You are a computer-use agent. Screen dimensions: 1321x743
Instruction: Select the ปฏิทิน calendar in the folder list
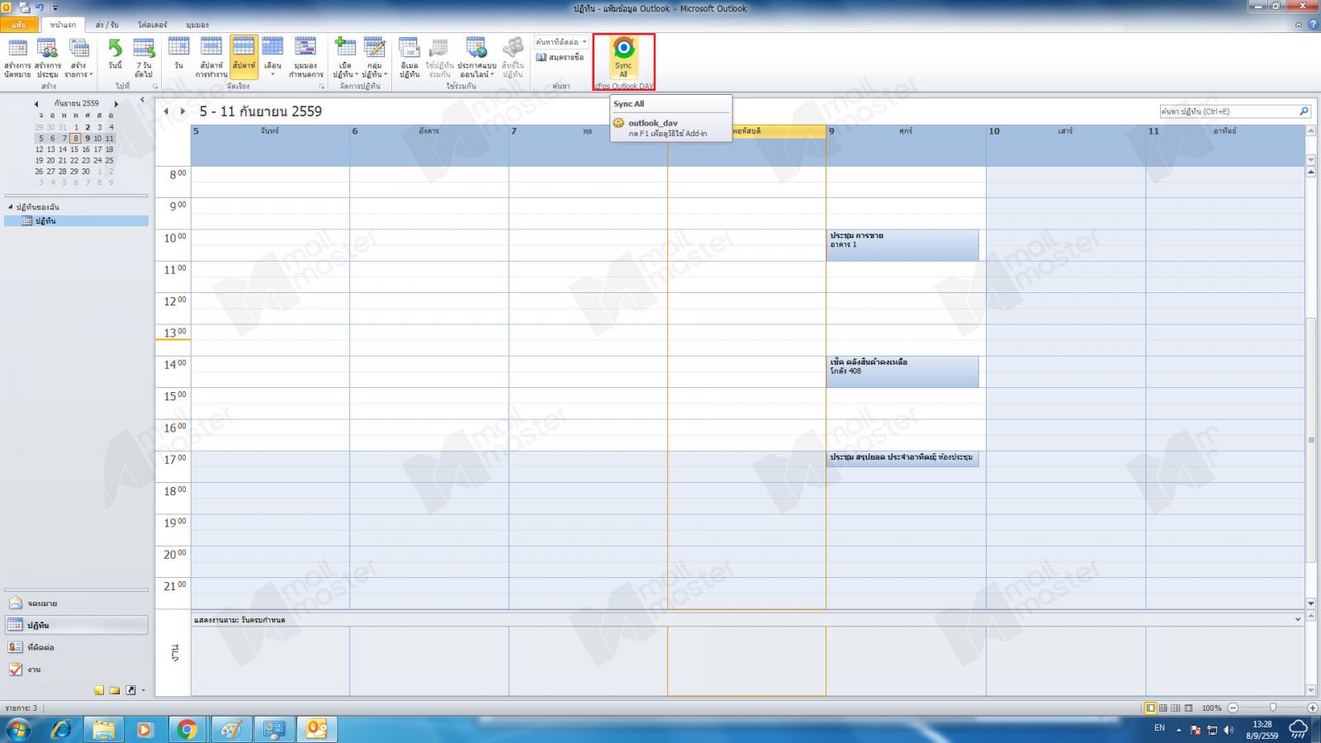coord(76,221)
